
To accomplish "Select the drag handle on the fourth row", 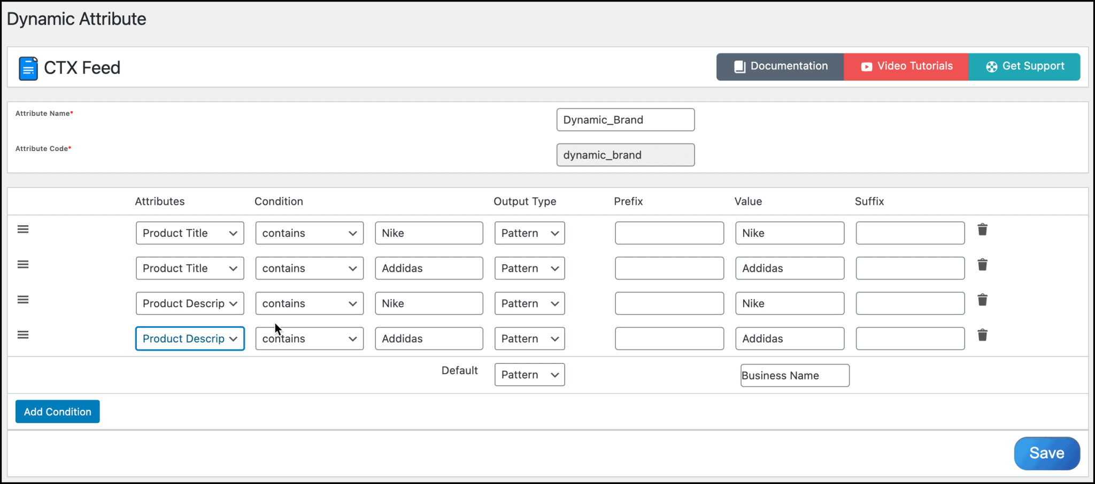I will (23, 335).
